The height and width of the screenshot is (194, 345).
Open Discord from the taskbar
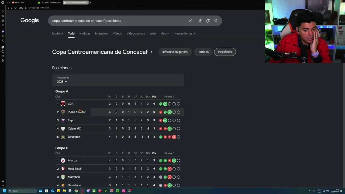pyautogui.click(x=88, y=191)
